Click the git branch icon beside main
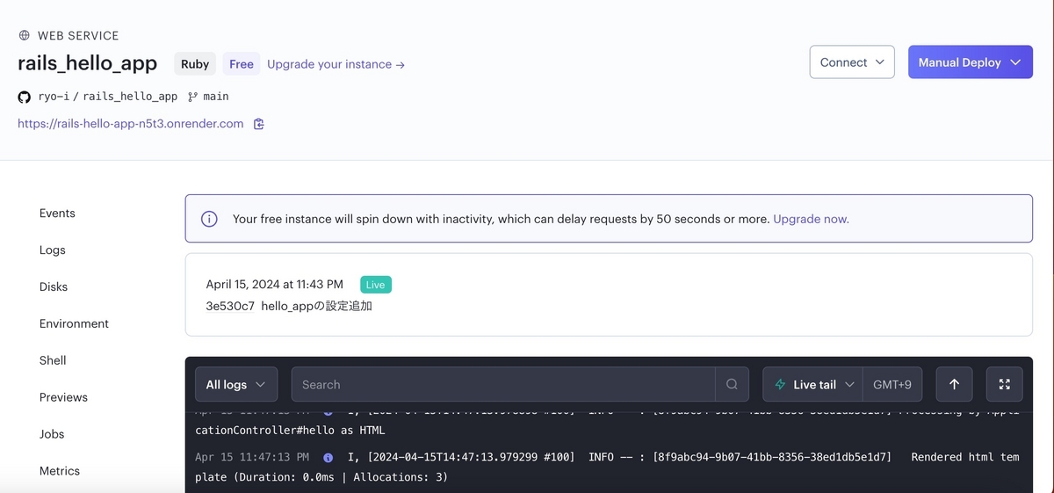Image resolution: width=1054 pixels, height=493 pixels. tap(193, 97)
